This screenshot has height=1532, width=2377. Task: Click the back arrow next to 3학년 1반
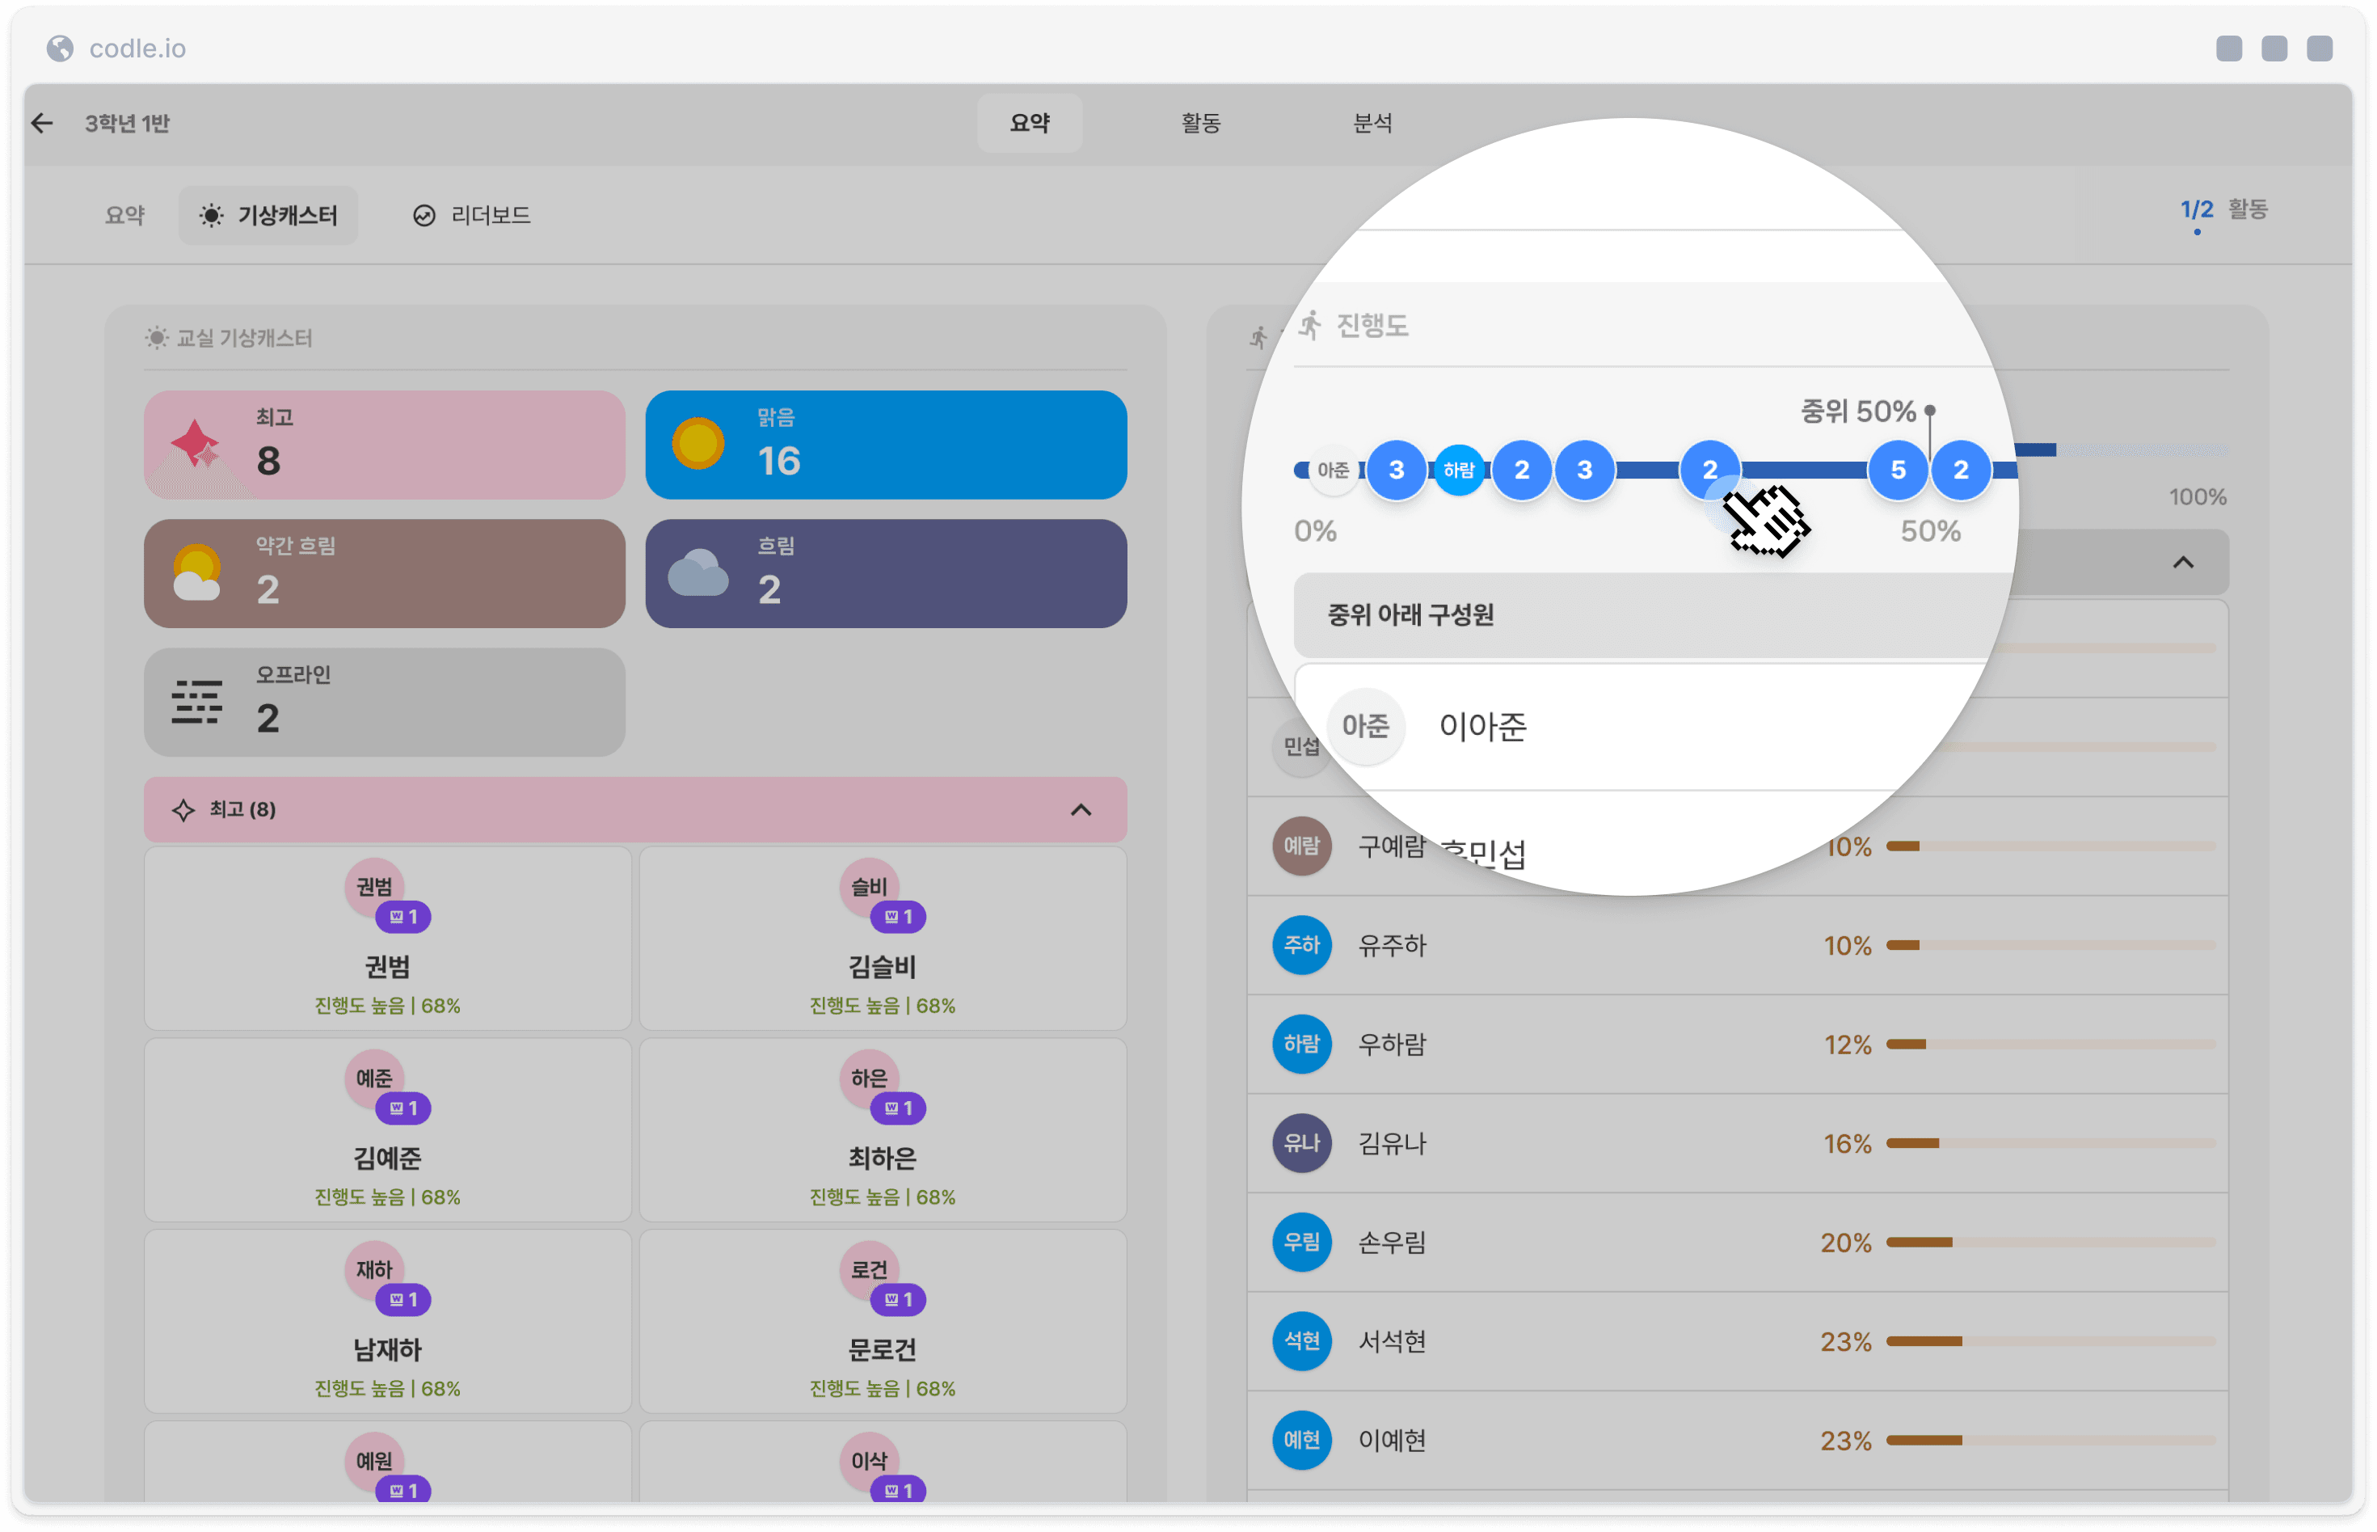pyautogui.click(x=42, y=124)
